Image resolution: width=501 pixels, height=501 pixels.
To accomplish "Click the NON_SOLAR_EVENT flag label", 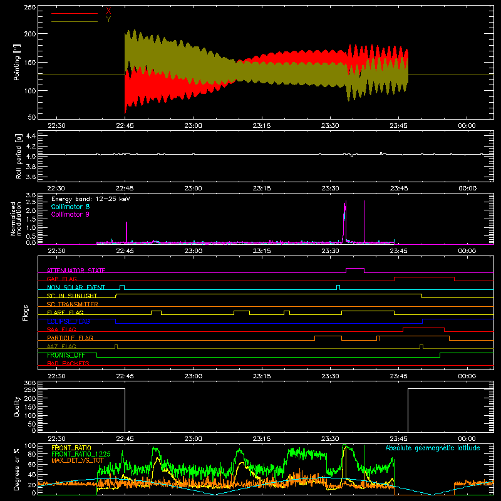I will pos(76,287).
